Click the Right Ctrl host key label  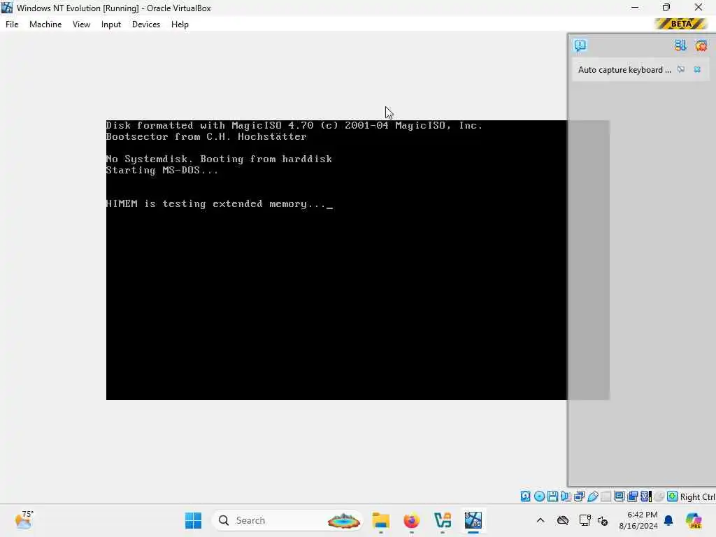697,497
